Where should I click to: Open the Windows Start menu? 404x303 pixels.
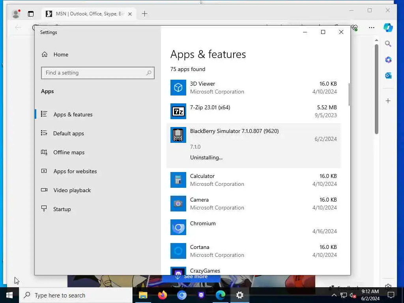coord(9,295)
